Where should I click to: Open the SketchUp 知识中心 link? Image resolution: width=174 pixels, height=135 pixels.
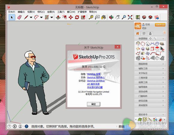(x=96, y=77)
